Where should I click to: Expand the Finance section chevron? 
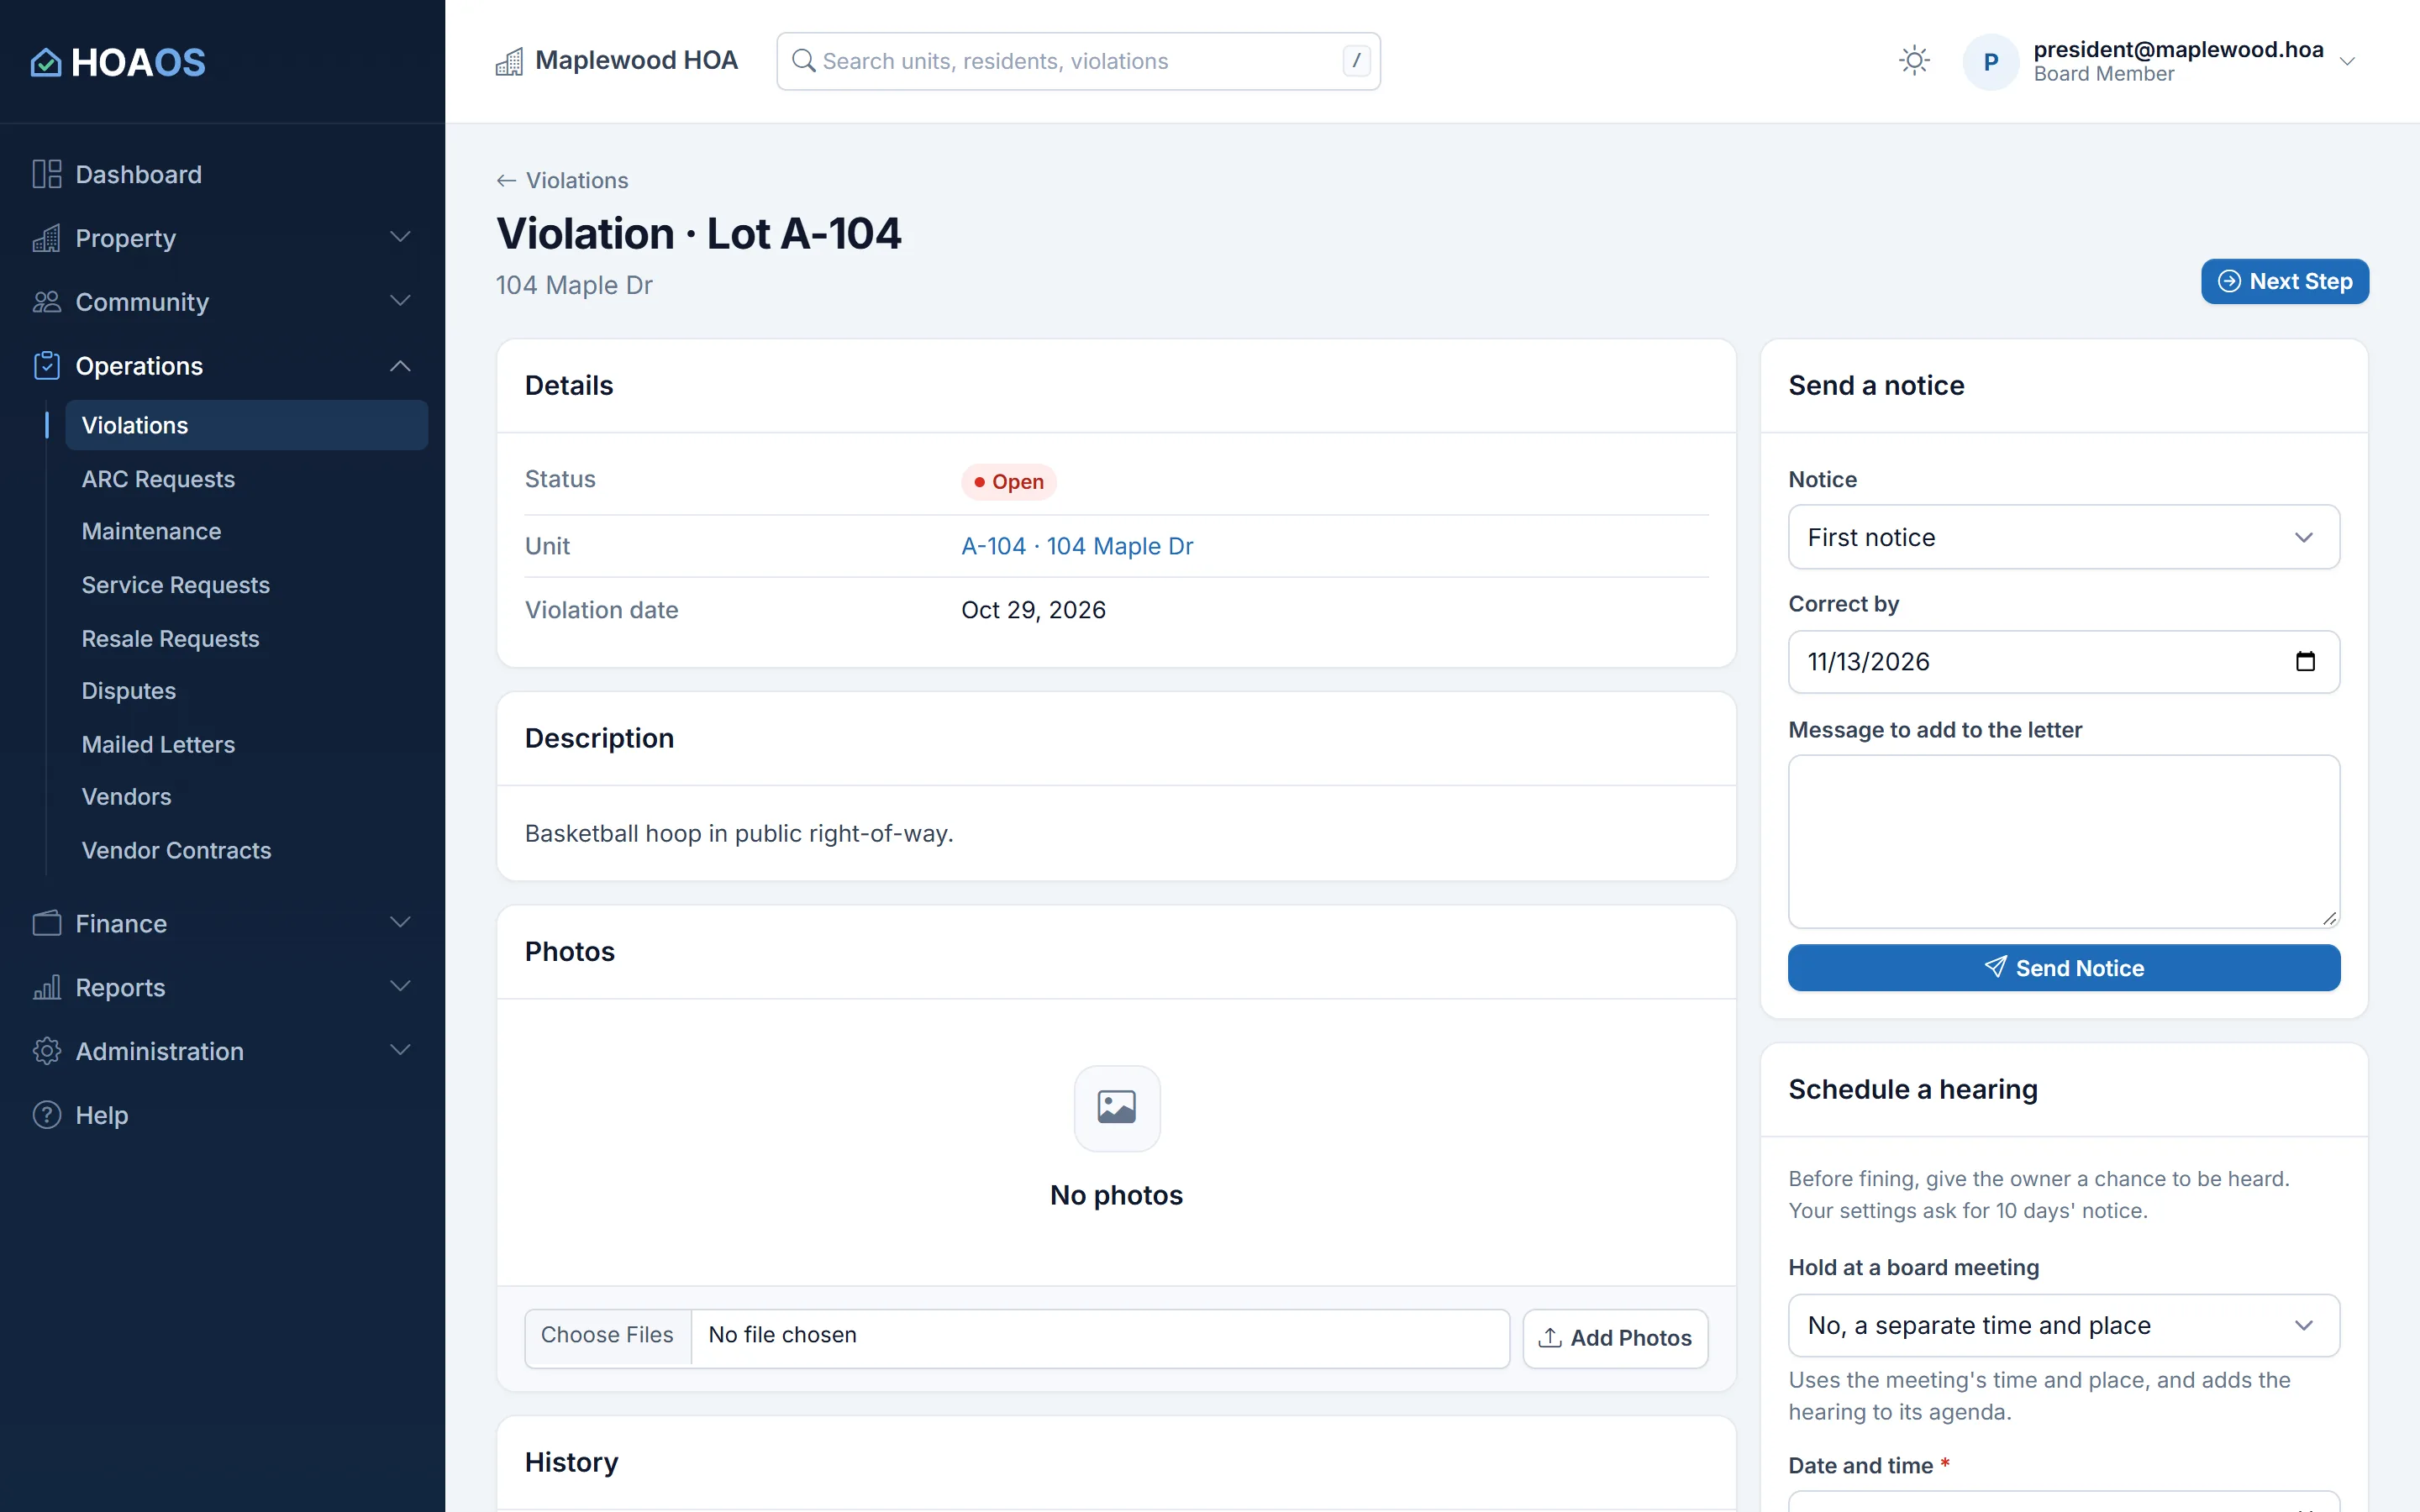400,923
